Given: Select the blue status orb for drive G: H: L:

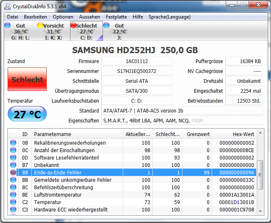Looking at the screenshot, I should 7,25.
